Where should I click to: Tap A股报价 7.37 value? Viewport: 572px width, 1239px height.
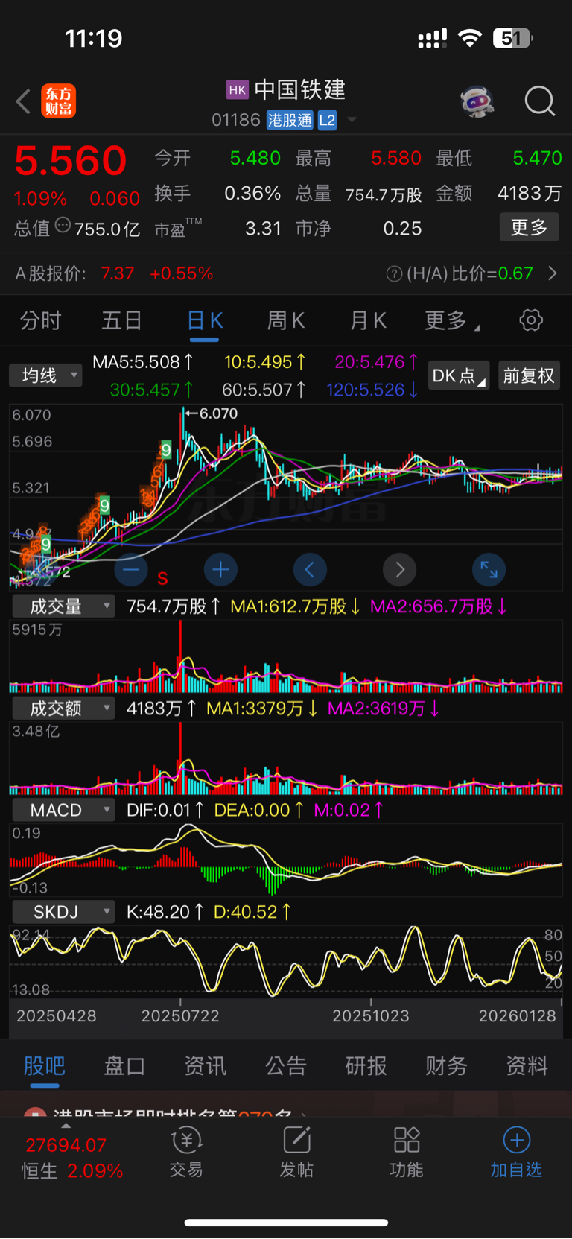[118, 273]
